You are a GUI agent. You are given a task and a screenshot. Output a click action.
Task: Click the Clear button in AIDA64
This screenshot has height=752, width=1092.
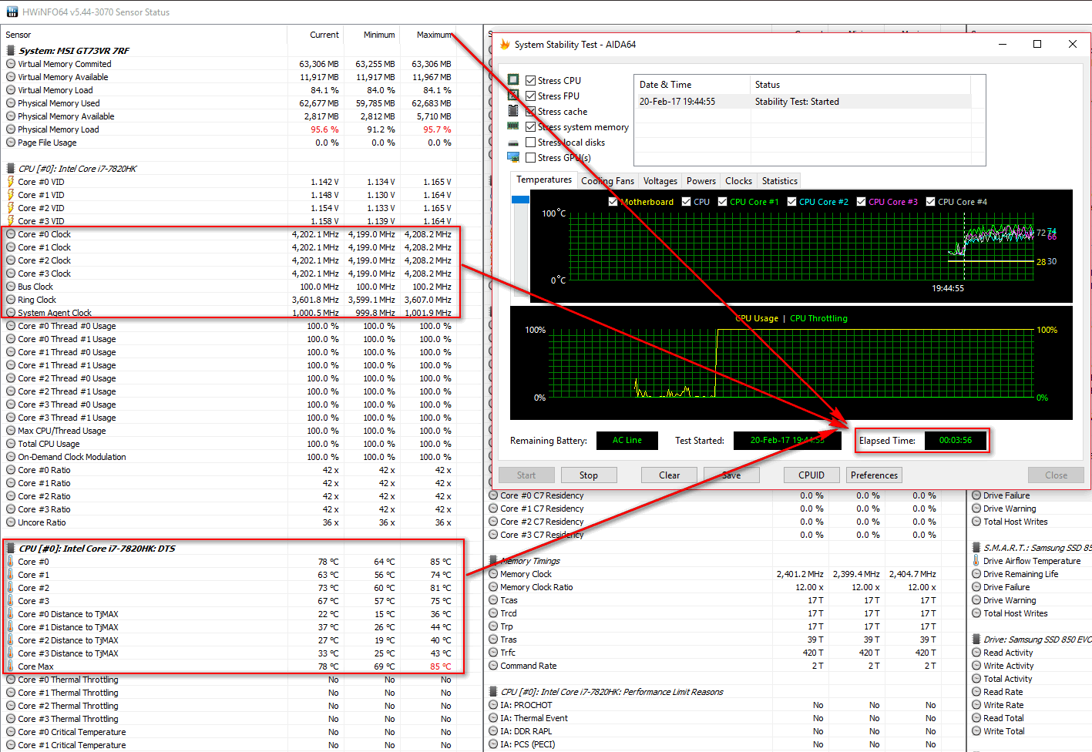[x=669, y=475]
